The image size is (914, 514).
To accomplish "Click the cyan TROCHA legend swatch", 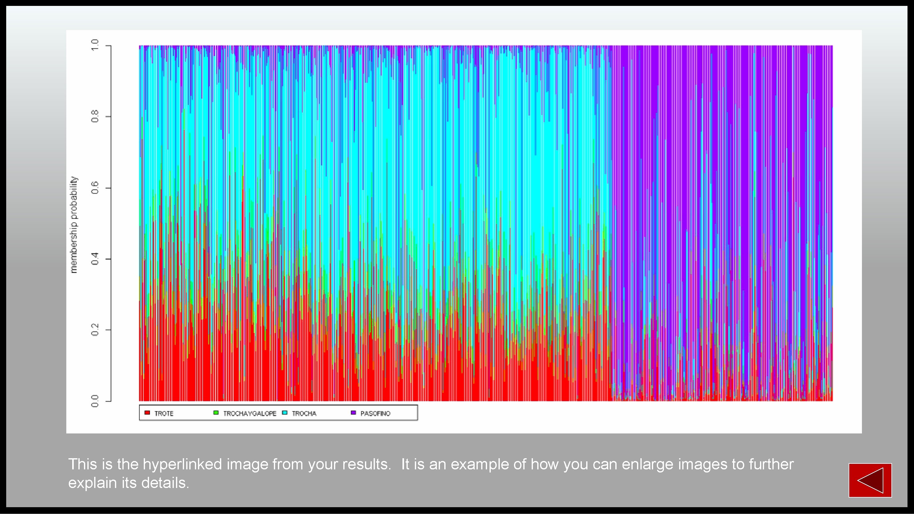I will (284, 413).
